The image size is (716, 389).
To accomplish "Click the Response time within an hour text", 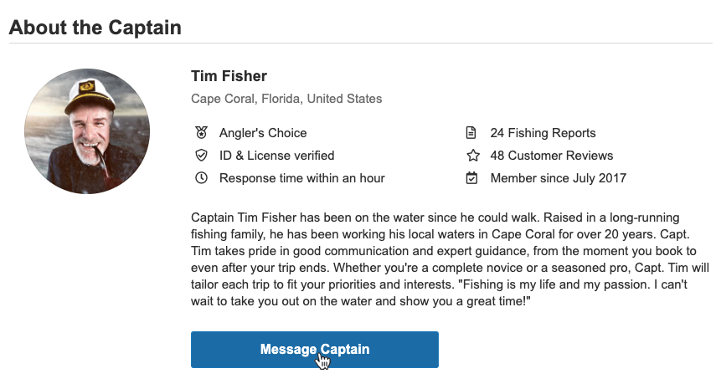I will [x=301, y=178].
